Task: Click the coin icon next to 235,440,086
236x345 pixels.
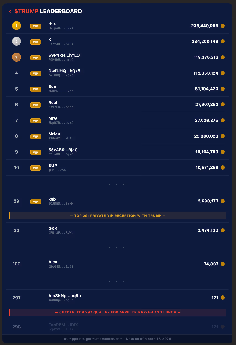Action: pos(223,26)
